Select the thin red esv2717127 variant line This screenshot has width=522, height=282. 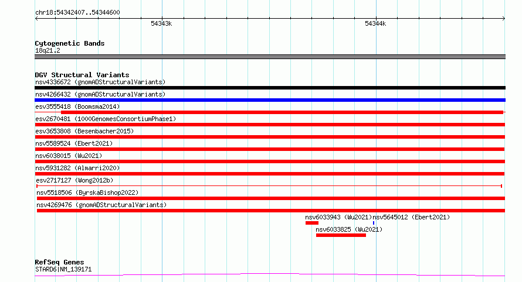(x=269, y=186)
